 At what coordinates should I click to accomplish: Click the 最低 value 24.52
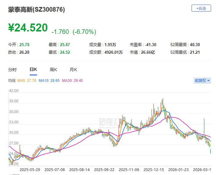65,52
